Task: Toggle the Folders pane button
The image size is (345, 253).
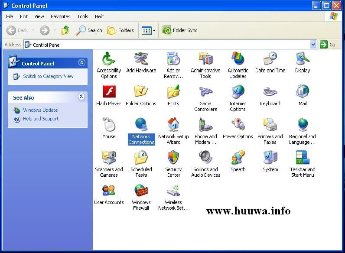Action: click(120, 30)
